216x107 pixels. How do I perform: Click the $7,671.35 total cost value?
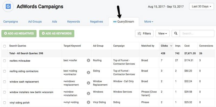pos(190,53)
